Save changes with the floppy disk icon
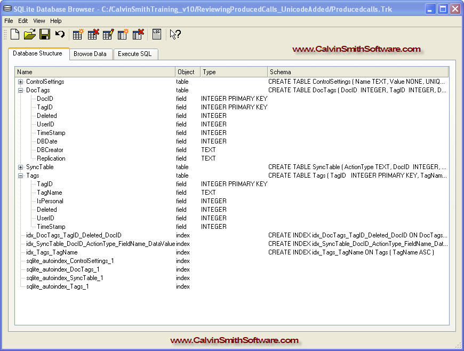This screenshot has width=464, height=351. pyautogui.click(x=45, y=35)
